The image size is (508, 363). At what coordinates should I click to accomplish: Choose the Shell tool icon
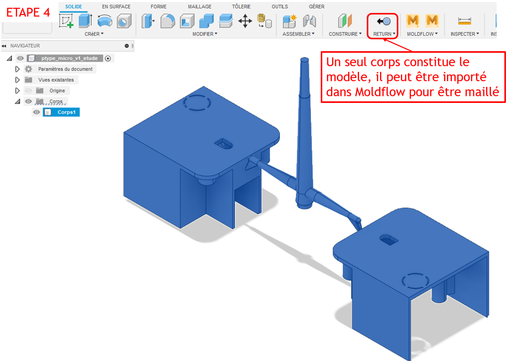point(187,21)
